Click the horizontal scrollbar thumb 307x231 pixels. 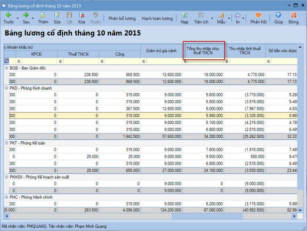click(207, 216)
